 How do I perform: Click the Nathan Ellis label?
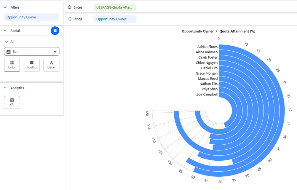209,84
